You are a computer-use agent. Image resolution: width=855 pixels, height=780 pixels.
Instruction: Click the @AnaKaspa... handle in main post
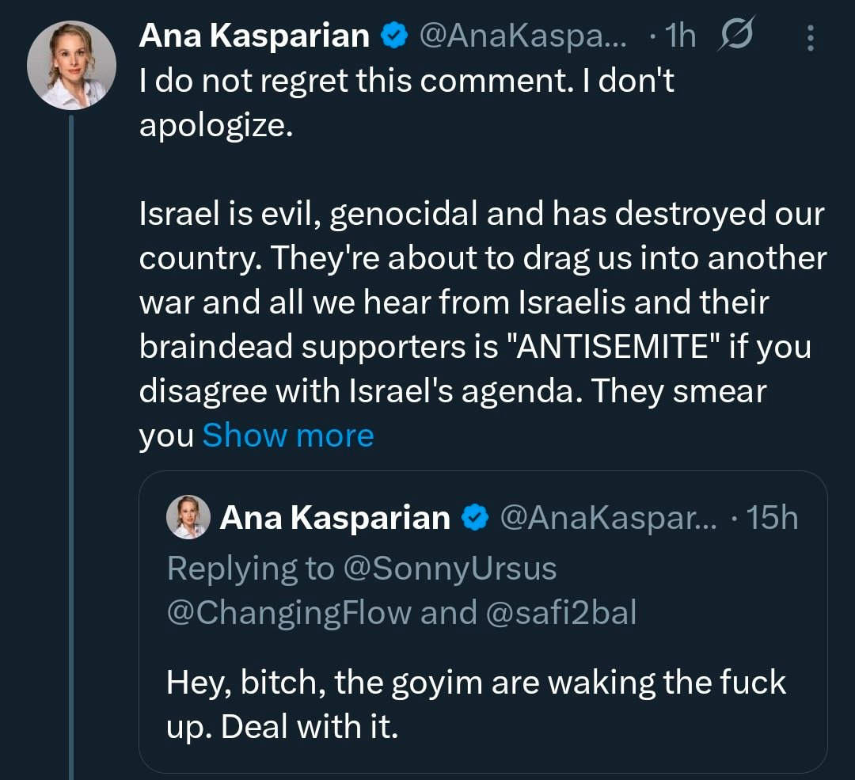click(x=521, y=36)
